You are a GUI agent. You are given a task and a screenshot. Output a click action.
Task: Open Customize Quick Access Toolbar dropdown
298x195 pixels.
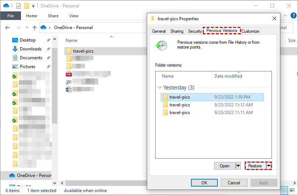33,6
